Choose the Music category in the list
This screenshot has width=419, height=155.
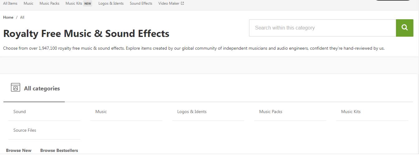pos(126,112)
